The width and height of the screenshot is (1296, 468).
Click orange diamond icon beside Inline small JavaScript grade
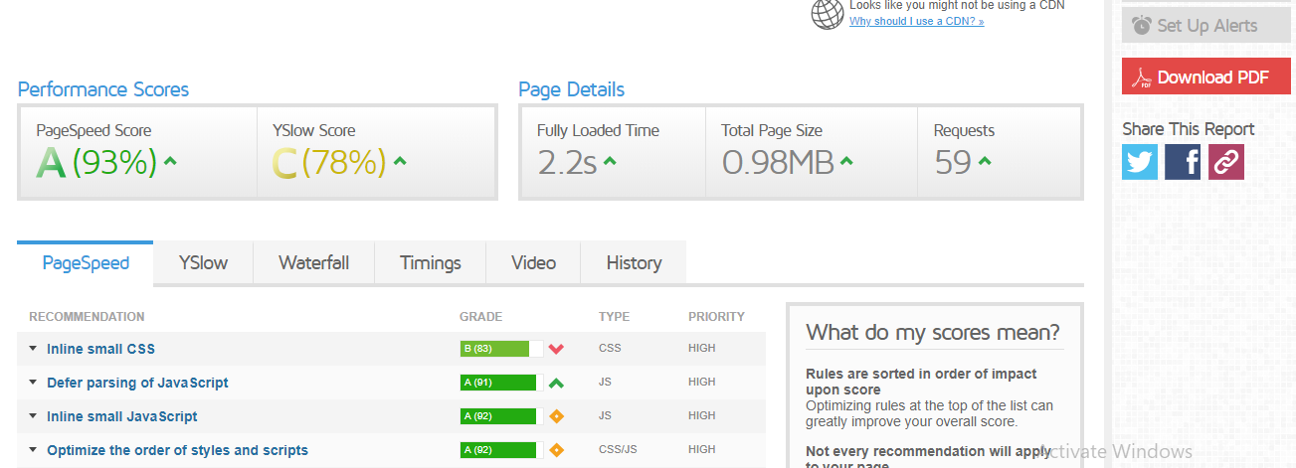[x=557, y=416]
